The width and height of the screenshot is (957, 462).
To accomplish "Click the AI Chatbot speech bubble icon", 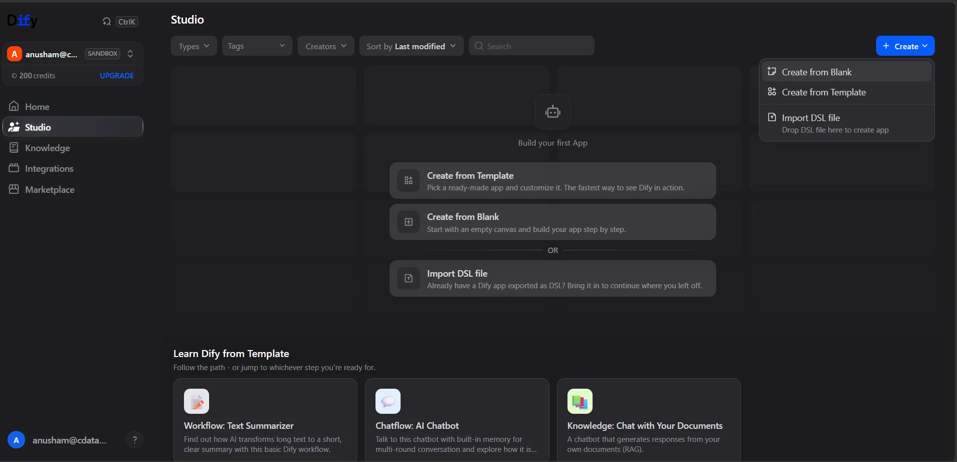I will 388,401.
